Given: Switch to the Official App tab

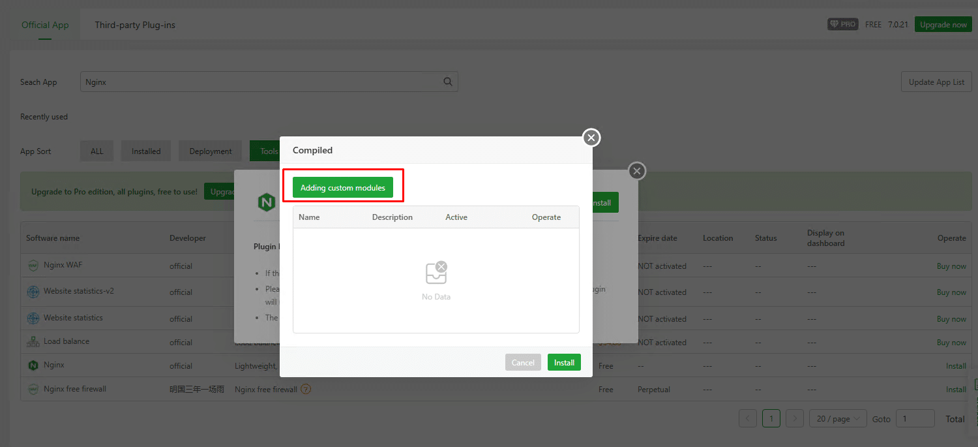Looking at the screenshot, I should [45, 25].
